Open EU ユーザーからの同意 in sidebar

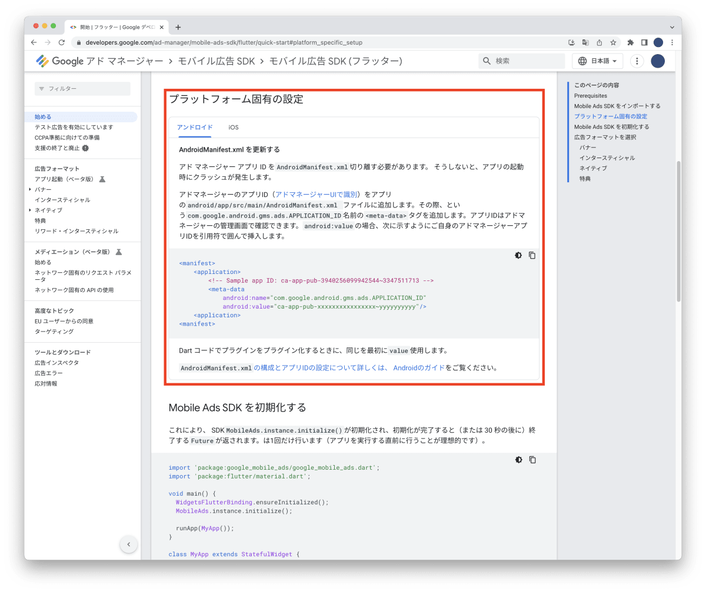point(64,321)
